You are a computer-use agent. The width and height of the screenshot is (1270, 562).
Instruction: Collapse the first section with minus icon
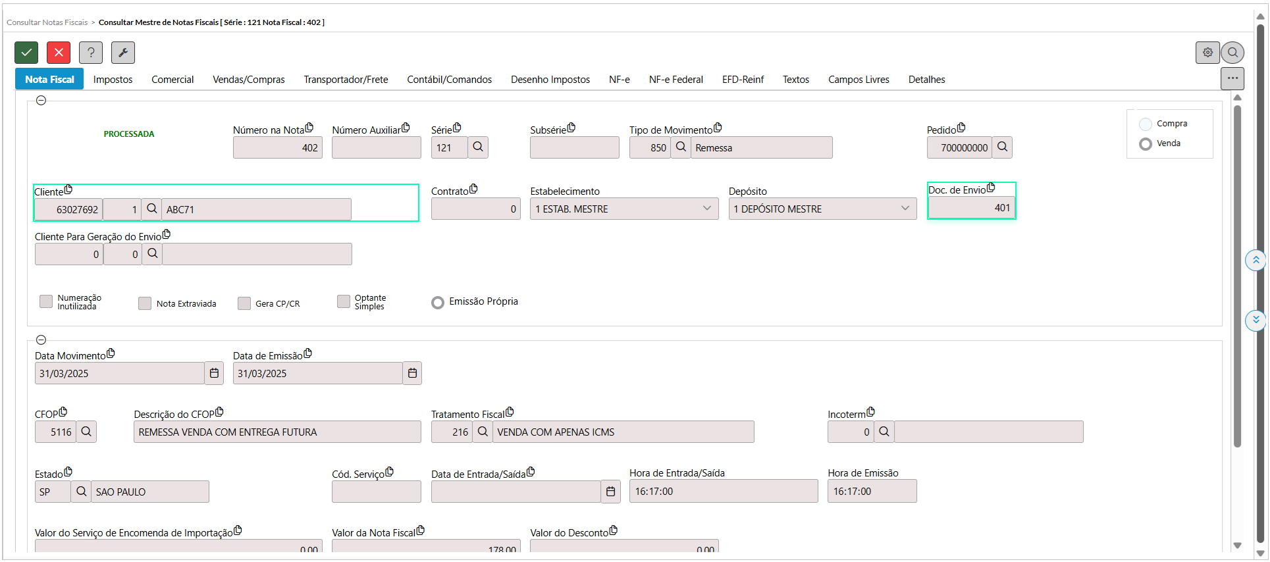(x=41, y=101)
